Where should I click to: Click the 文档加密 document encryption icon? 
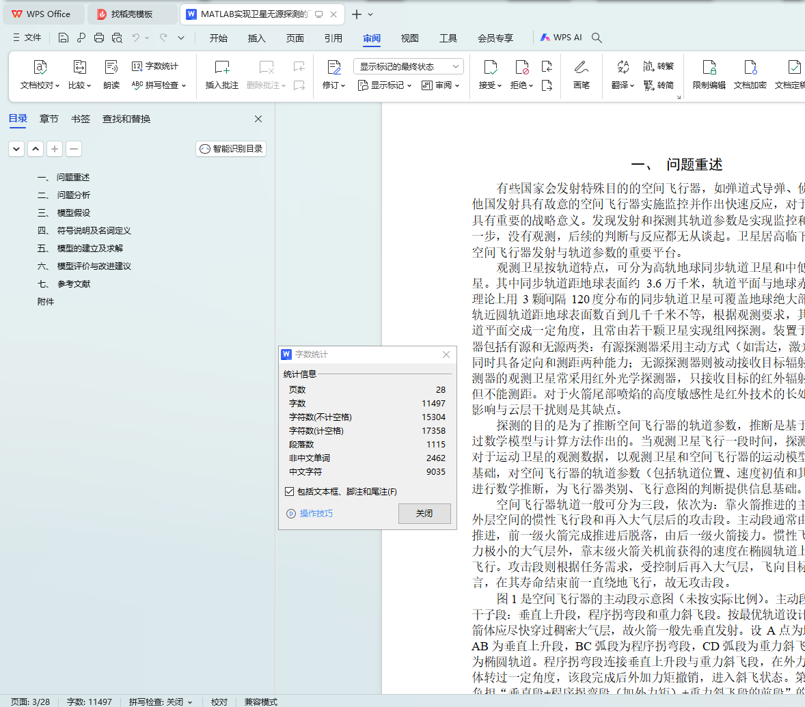[750, 67]
